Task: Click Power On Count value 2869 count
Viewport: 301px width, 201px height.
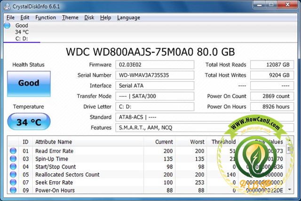Action: (272, 96)
